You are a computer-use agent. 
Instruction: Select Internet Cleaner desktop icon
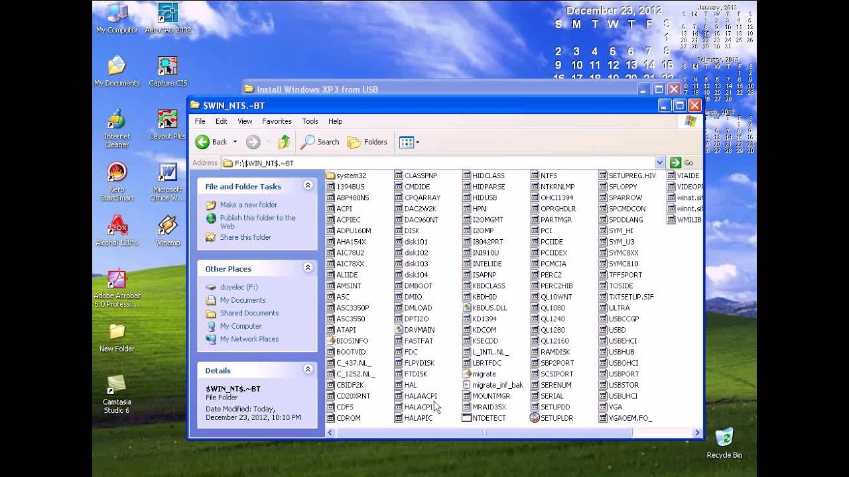(x=117, y=128)
